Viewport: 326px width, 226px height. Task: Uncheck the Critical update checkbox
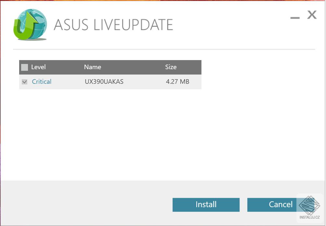point(24,82)
